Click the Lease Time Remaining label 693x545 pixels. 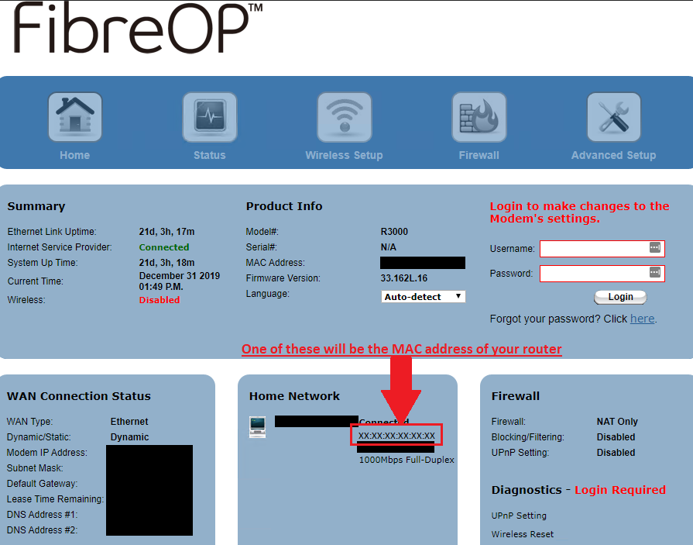point(55,499)
